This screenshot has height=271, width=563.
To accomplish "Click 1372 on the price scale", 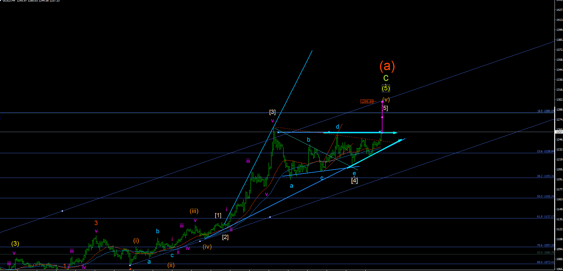I will pyautogui.click(x=559, y=50).
